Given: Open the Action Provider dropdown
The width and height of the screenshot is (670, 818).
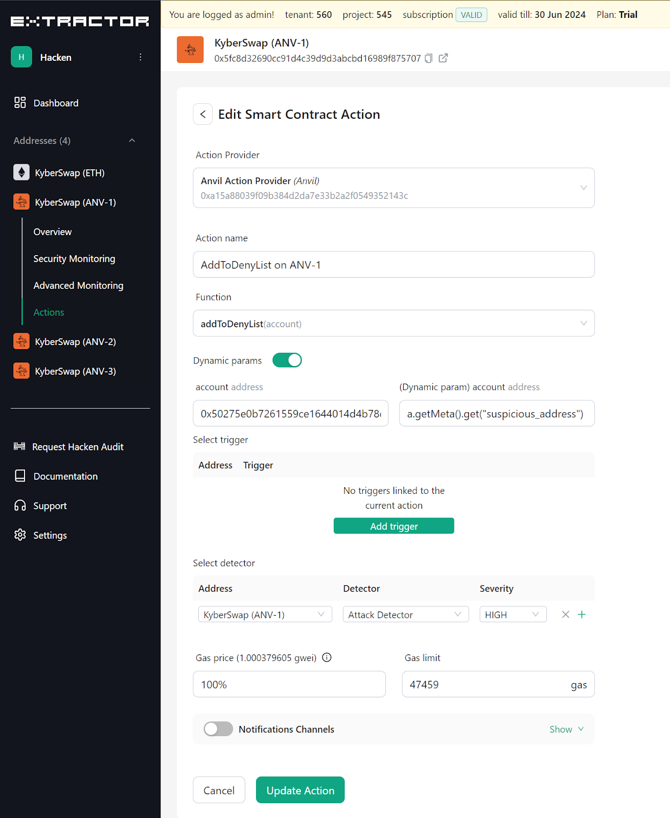Looking at the screenshot, I should point(394,188).
